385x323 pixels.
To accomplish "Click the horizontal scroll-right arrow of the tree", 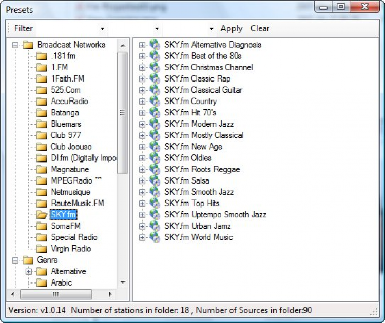I will [x=110, y=294].
